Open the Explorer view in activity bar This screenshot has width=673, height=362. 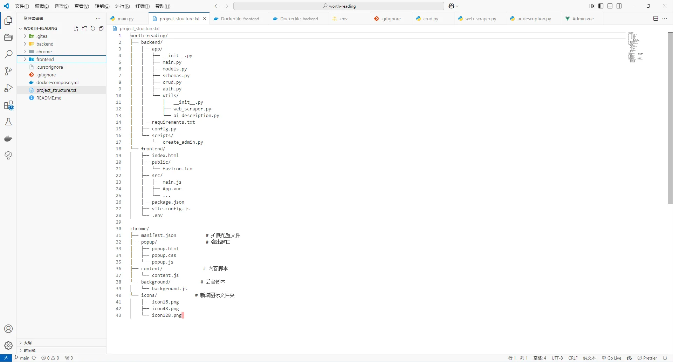(8, 21)
